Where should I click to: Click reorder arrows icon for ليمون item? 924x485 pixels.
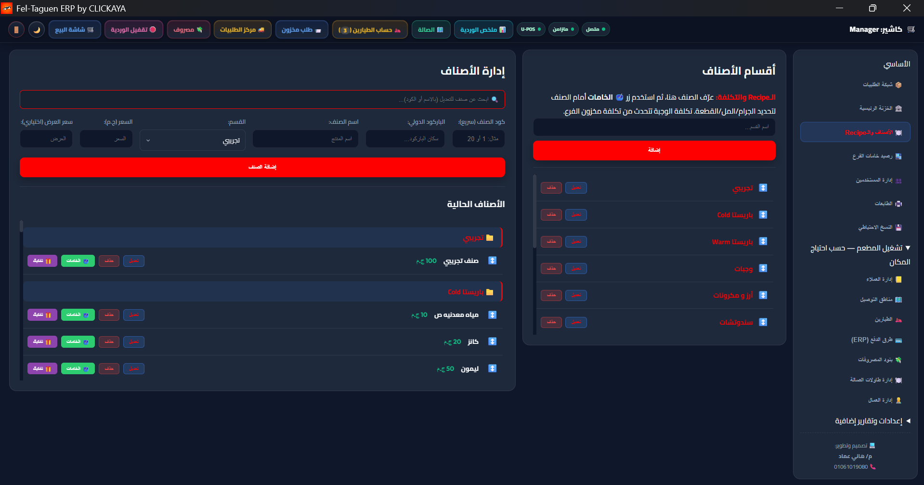[492, 368]
